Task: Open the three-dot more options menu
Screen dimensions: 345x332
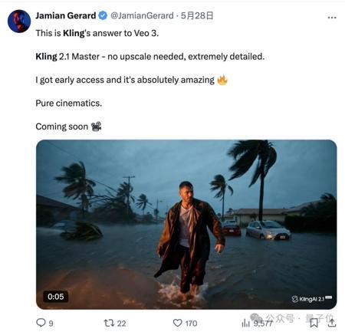Action: point(332,18)
